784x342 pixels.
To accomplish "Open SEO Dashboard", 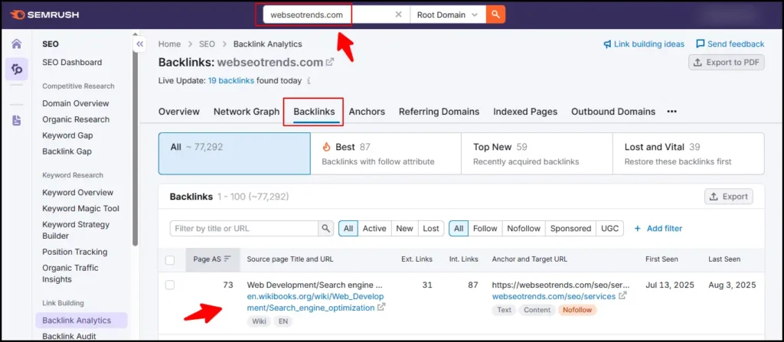I will 72,63.
